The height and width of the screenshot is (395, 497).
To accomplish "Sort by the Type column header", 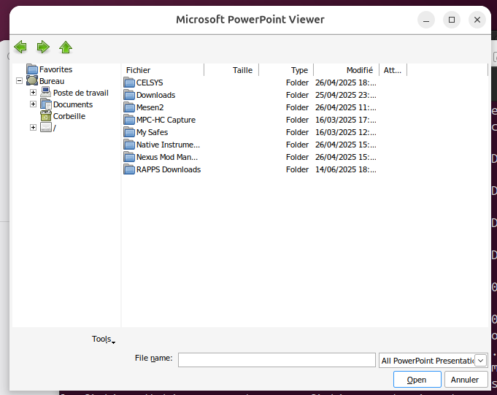I will tap(286, 70).
